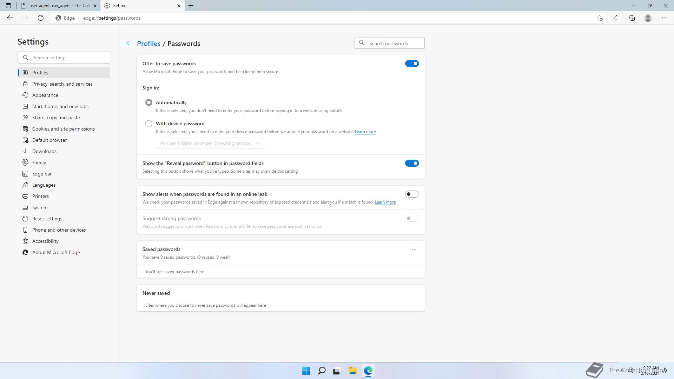Enable alerts for leaked passwords toggle
The width and height of the screenshot is (674, 379).
[412, 194]
